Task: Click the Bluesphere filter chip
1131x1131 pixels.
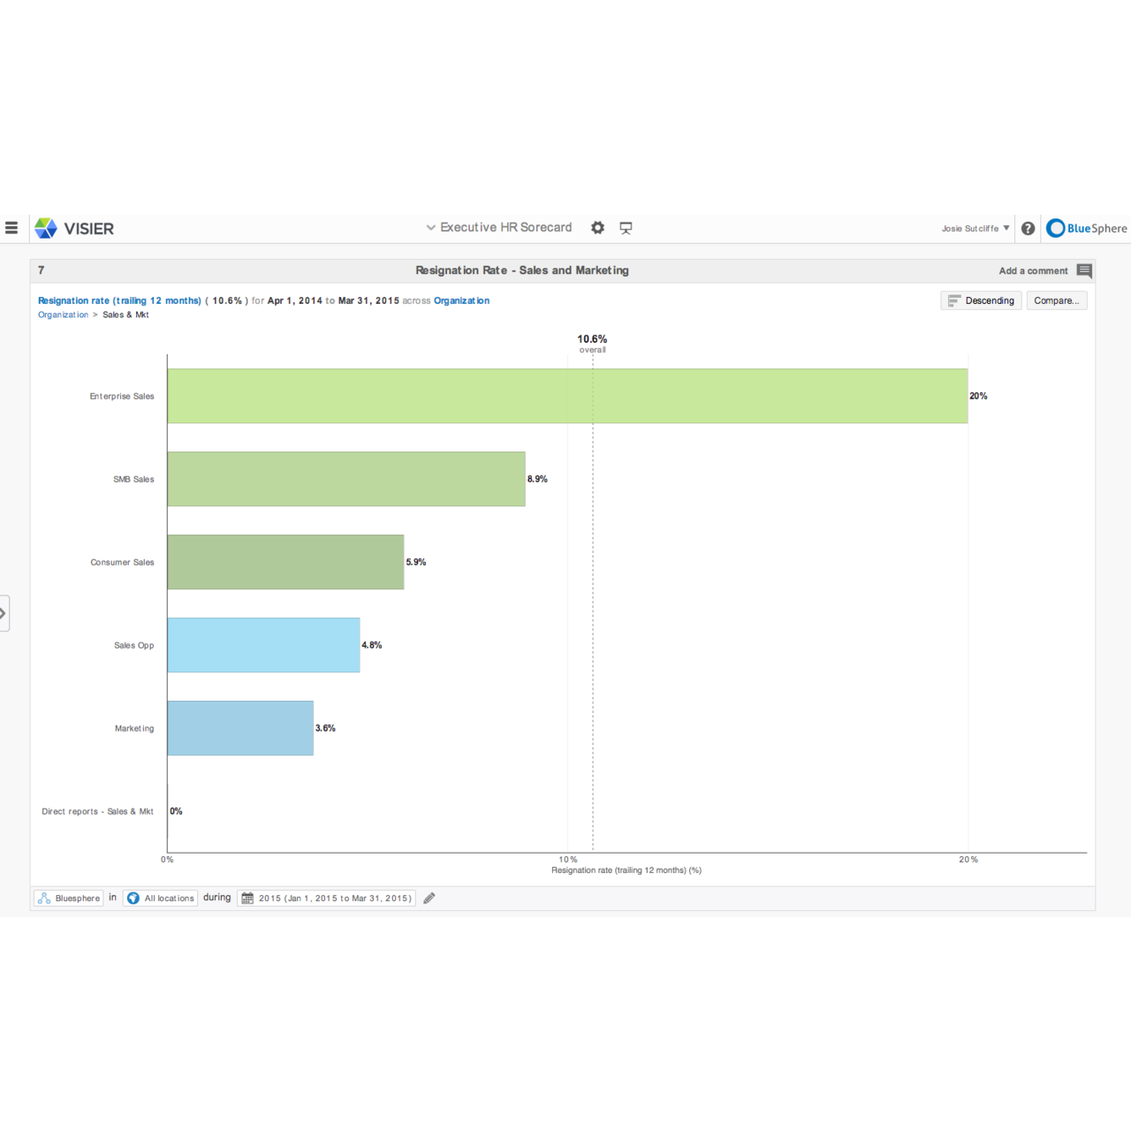Action: (x=67, y=898)
